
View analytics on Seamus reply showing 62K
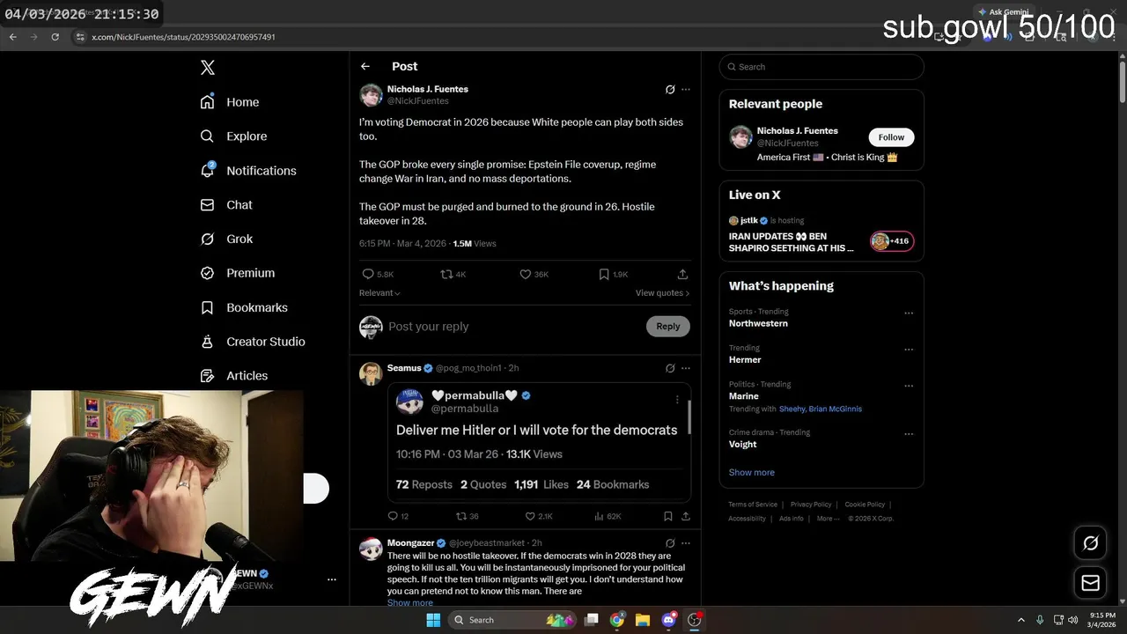[608, 517]
